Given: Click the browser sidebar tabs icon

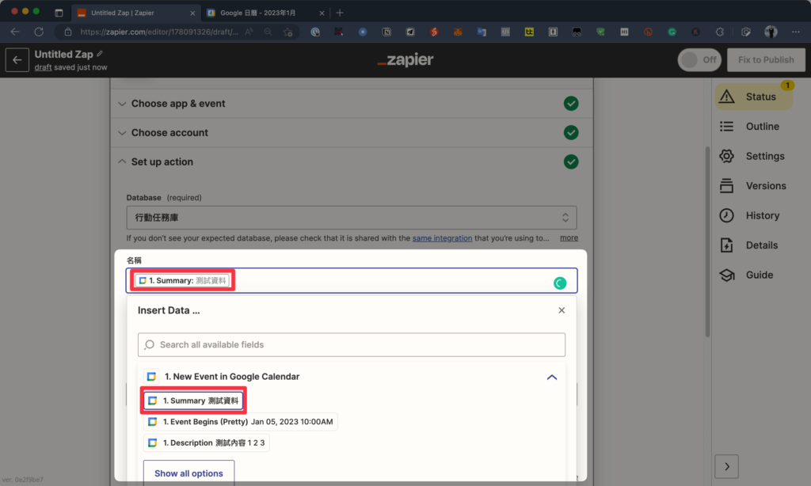Looking at the screenshot, I should click(x=59, y=13).
